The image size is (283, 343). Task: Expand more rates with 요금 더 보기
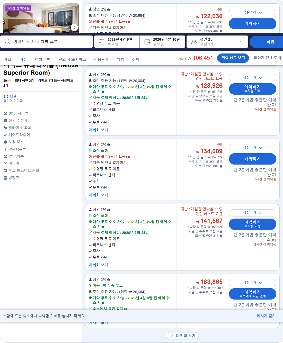[x=182, y=336]
